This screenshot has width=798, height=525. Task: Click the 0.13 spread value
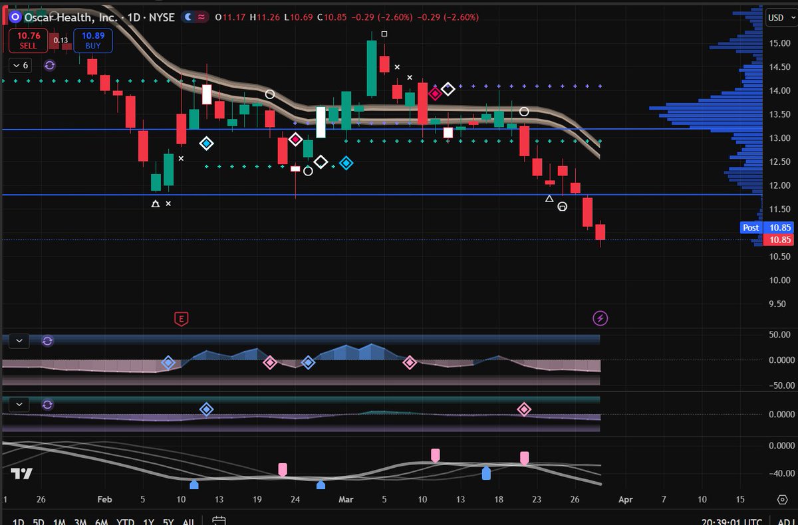pyautogui.click(x=61, y=41)
